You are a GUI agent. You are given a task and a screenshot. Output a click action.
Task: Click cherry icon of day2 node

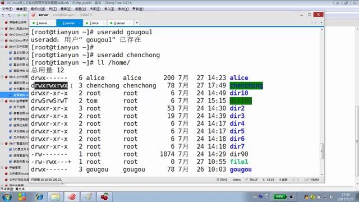(x=6, y=34)
